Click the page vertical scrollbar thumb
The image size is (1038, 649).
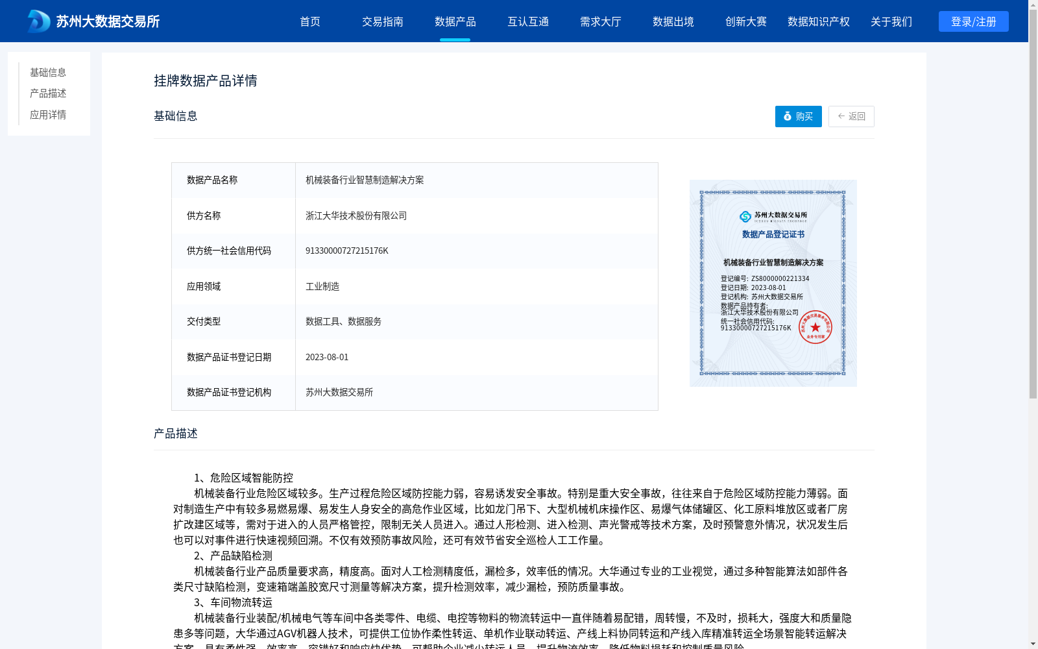[1033, 204]
